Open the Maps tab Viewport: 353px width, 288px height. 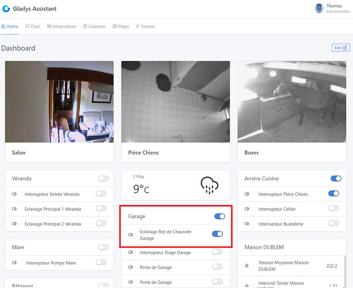(121, 27)
